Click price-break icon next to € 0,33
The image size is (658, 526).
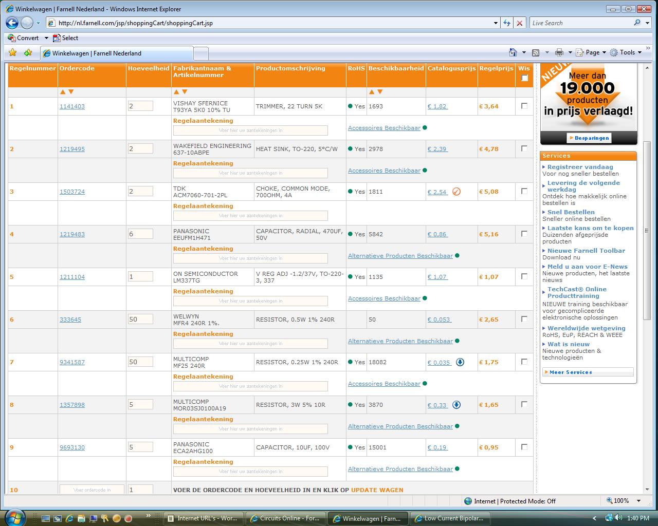click(456, 405)
